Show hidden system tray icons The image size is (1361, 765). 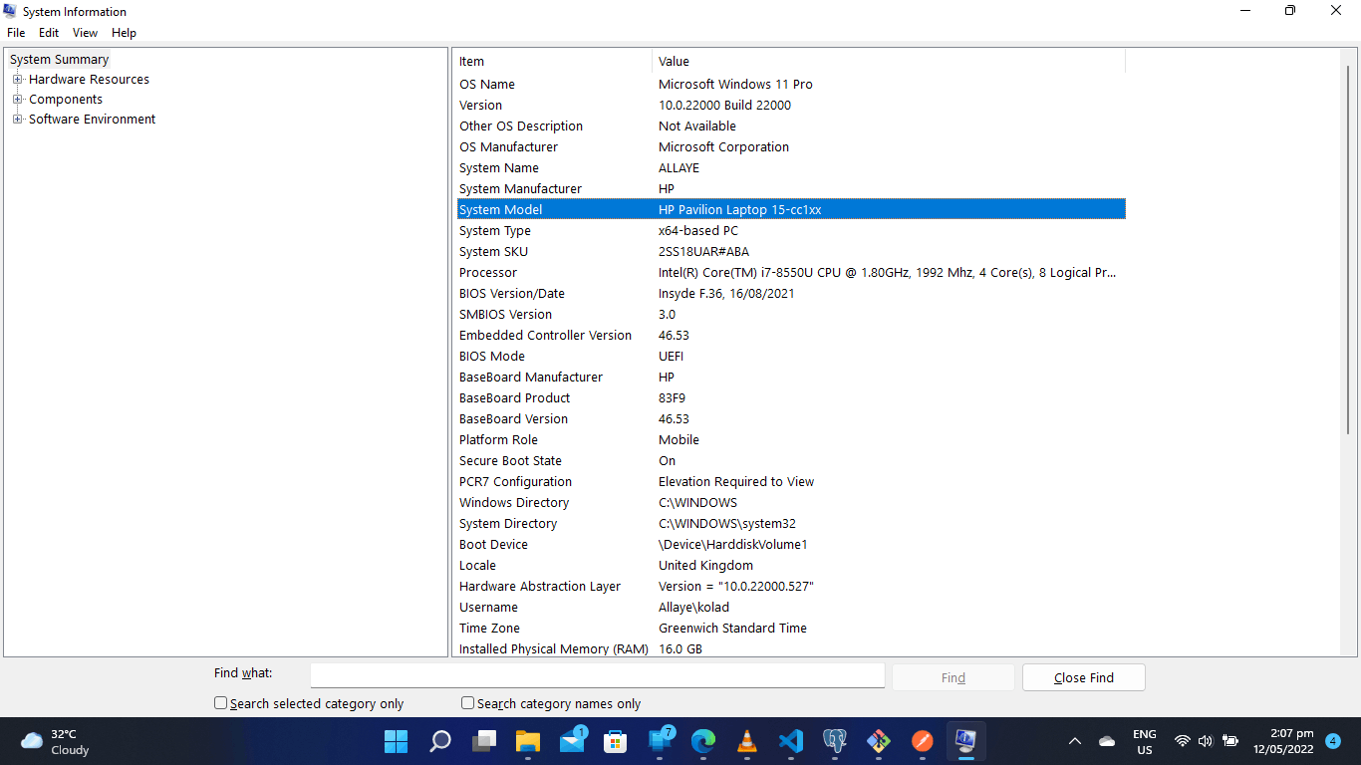[1075, 741]
